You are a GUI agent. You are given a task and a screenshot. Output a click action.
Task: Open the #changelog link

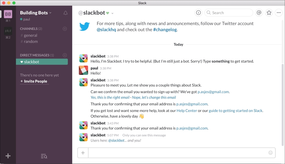165,30
